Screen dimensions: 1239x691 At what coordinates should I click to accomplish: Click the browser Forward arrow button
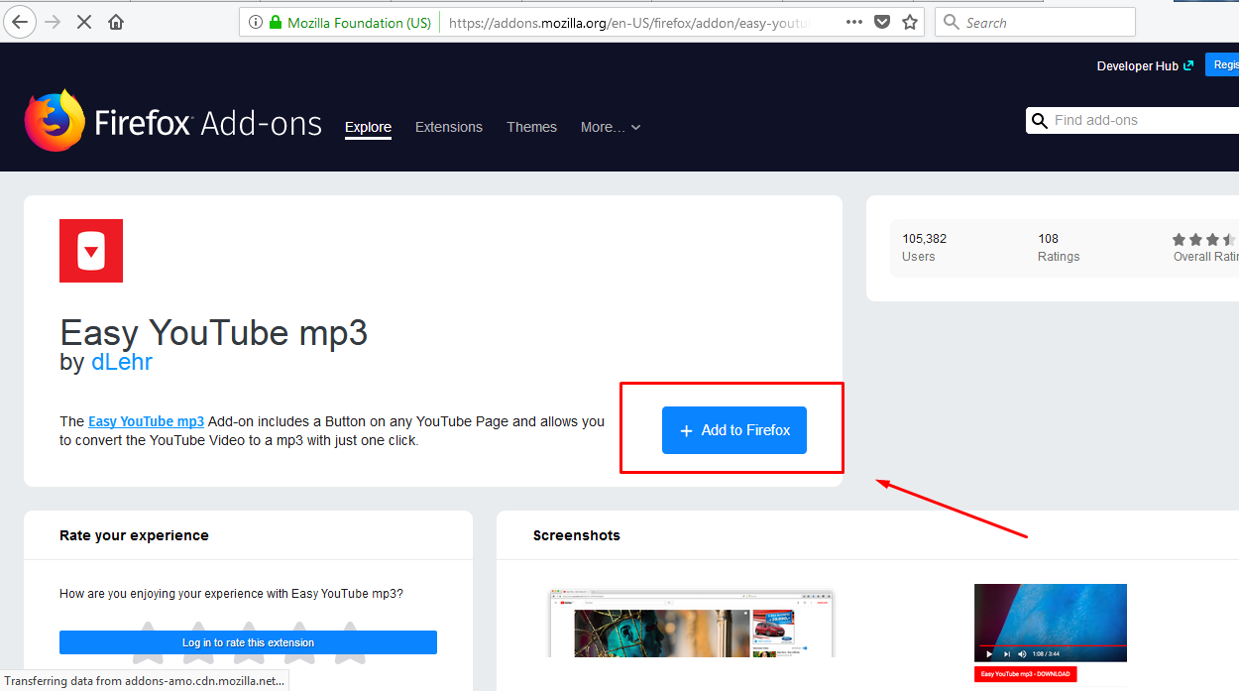click(x=53, y=22)
